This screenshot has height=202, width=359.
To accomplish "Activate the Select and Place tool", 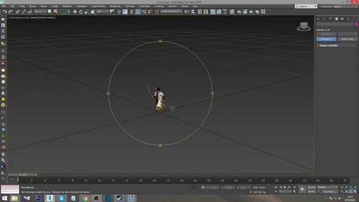I will click(93, 12).
